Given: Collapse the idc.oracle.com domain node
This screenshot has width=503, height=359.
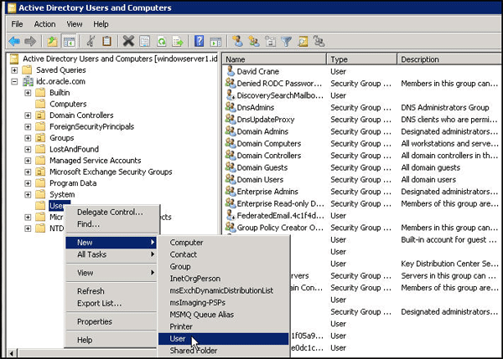Looking at the screenshot, I should coord(15,81).
